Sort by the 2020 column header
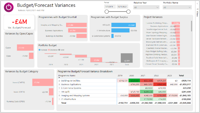This screenshot has height=113, width=200. tap(132, 76)
